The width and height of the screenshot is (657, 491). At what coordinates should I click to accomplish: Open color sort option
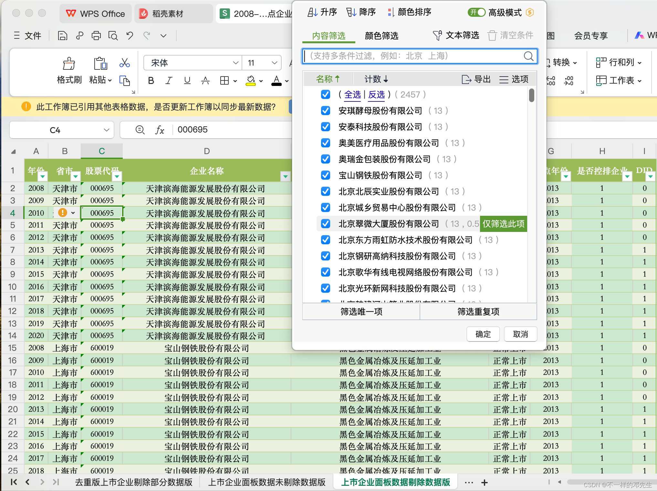410,13
